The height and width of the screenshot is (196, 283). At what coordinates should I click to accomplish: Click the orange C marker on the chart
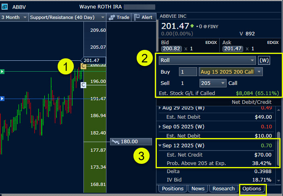(83, 66)
